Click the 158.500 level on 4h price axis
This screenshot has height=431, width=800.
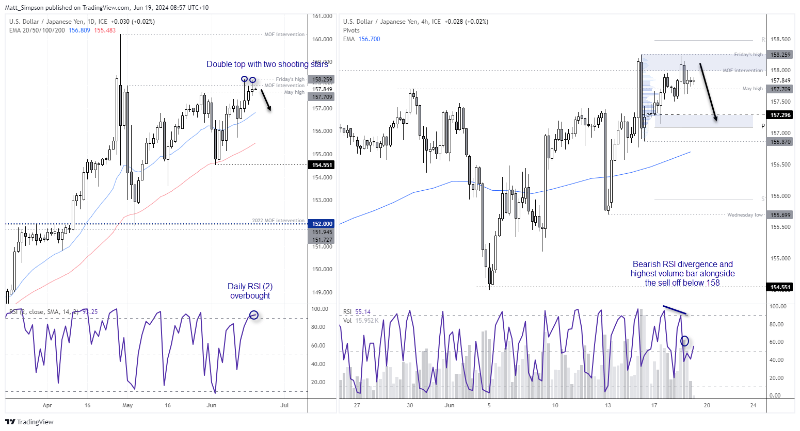(x=780, y=39)
